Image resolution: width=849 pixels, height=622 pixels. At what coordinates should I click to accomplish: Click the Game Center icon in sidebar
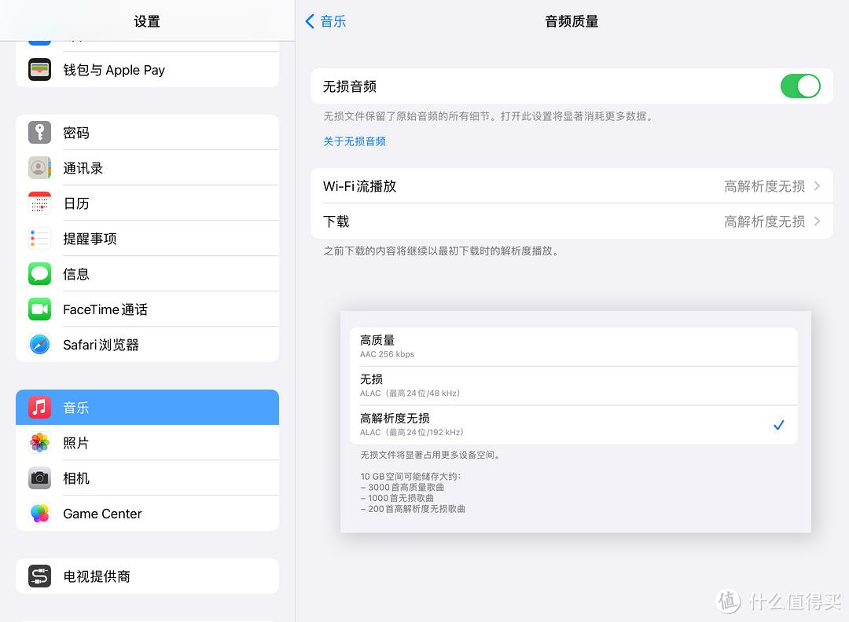(40, 513)
